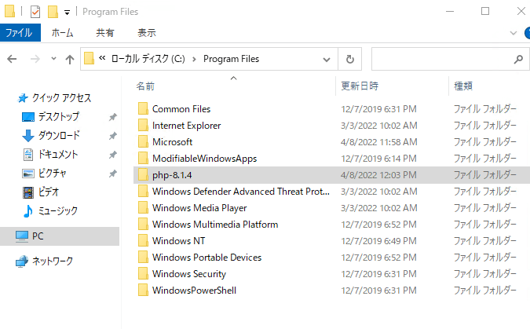
Task: Switch to the ホーム ribbon tab
Action: [x=62, y=33]
